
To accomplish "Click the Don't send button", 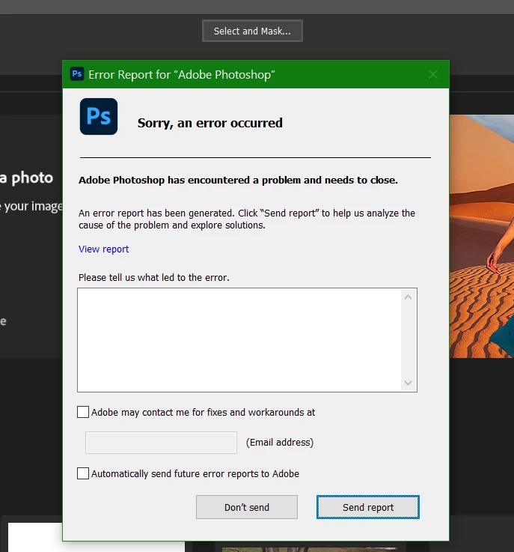I will coord(247,507).
